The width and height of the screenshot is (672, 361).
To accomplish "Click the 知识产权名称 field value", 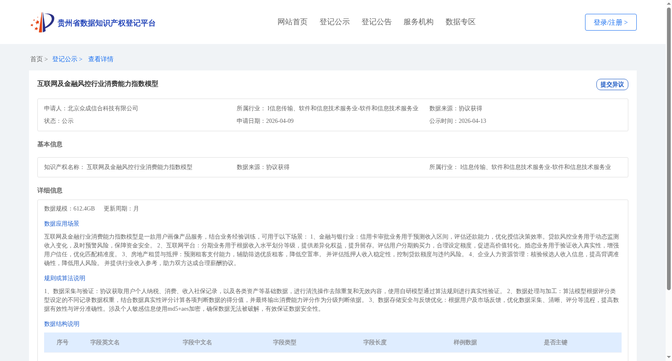I will point(139,167).
